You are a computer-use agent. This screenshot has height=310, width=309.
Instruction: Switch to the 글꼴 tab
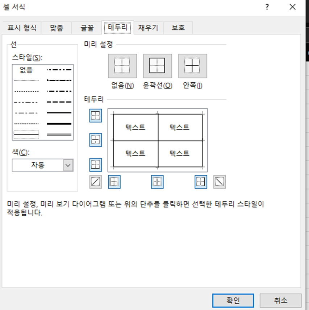click(86, 28)
